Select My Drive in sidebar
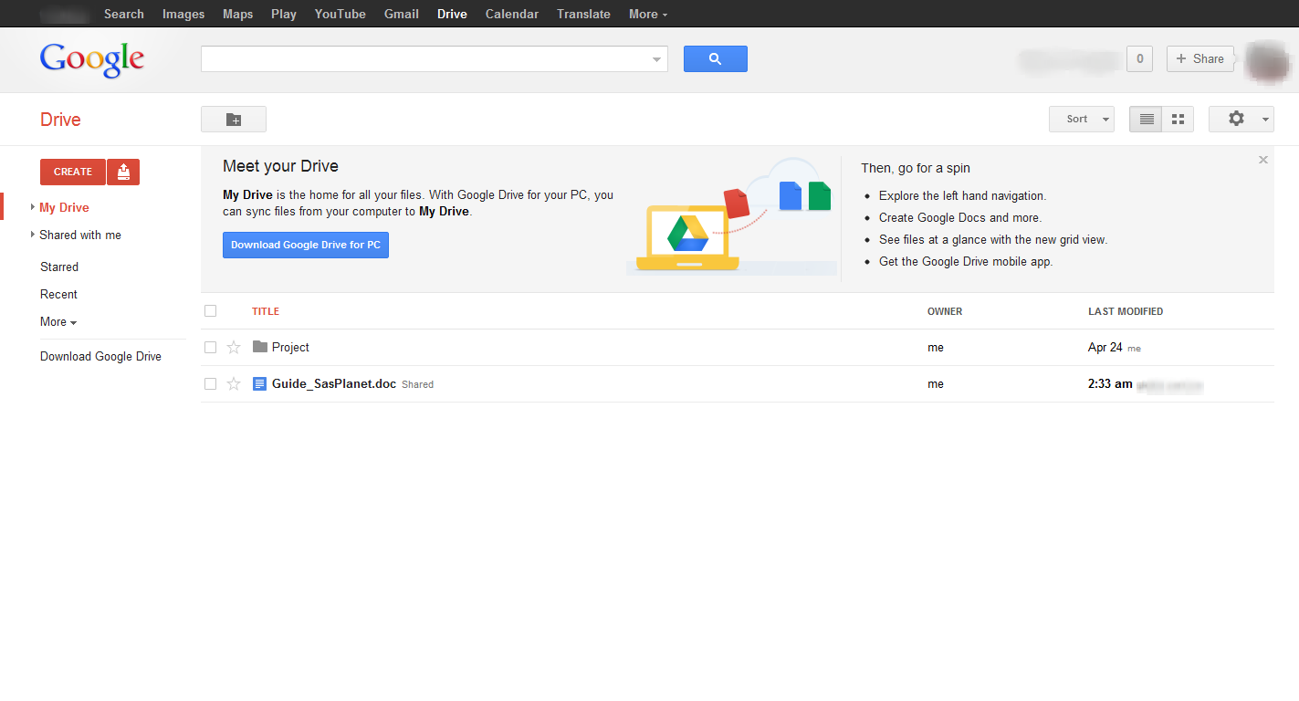1299x701 pixels. pos(64,207)
